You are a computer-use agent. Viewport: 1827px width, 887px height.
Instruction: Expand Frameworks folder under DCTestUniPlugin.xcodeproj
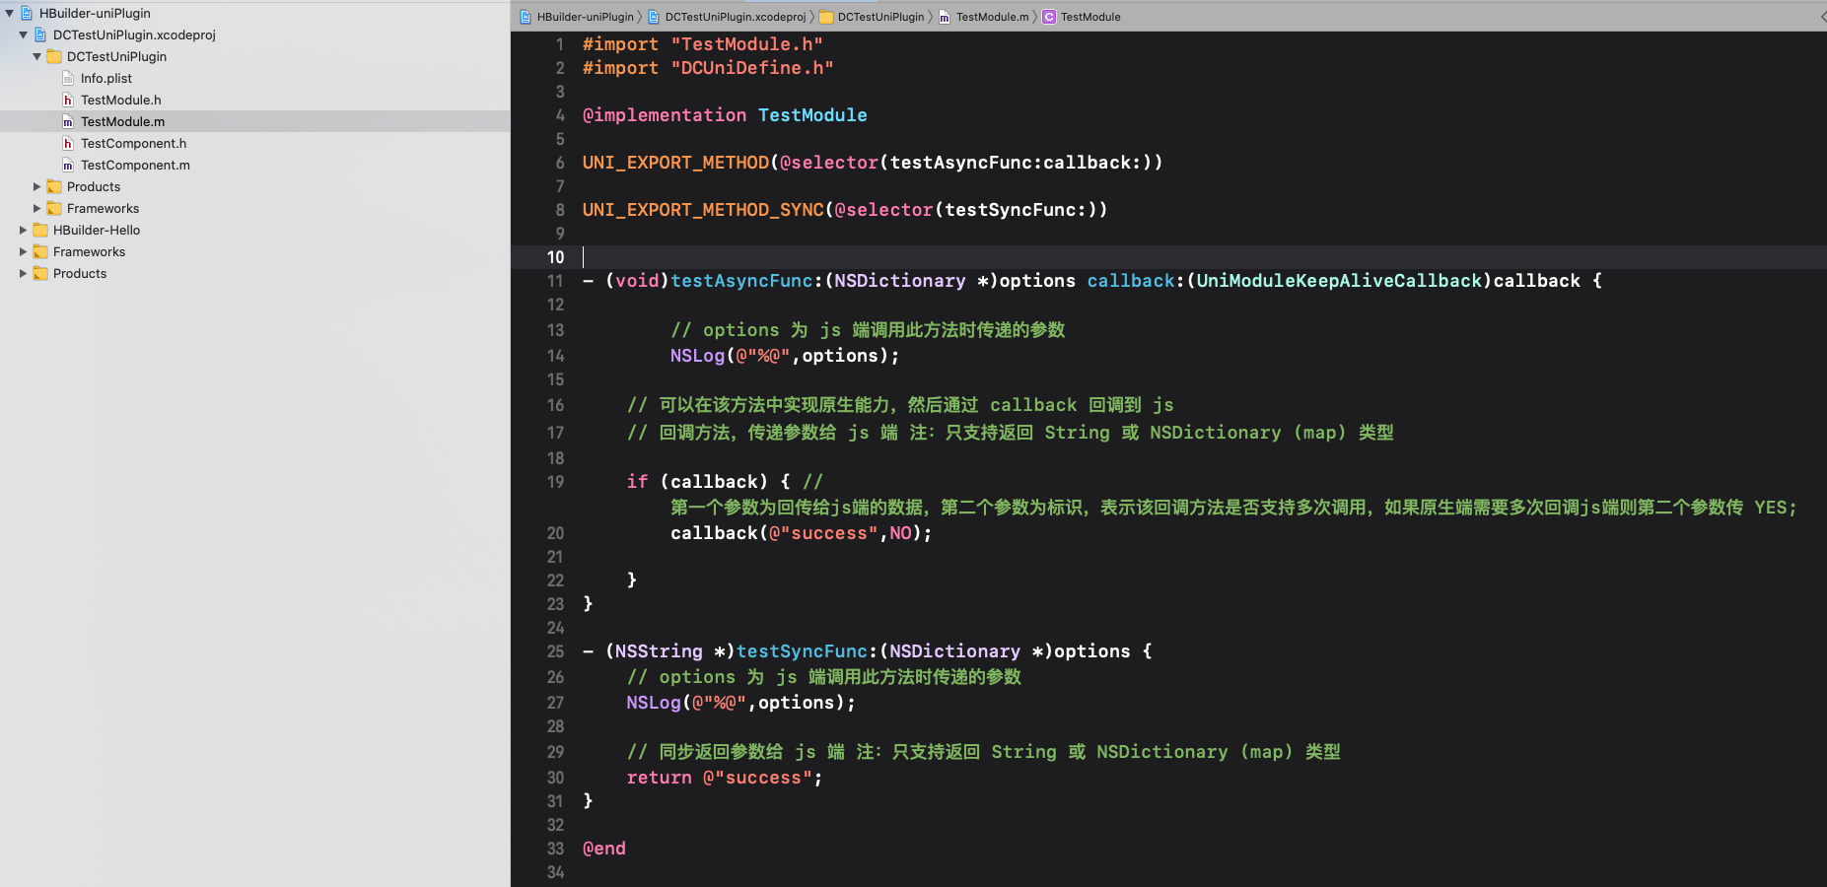(36, 208)
